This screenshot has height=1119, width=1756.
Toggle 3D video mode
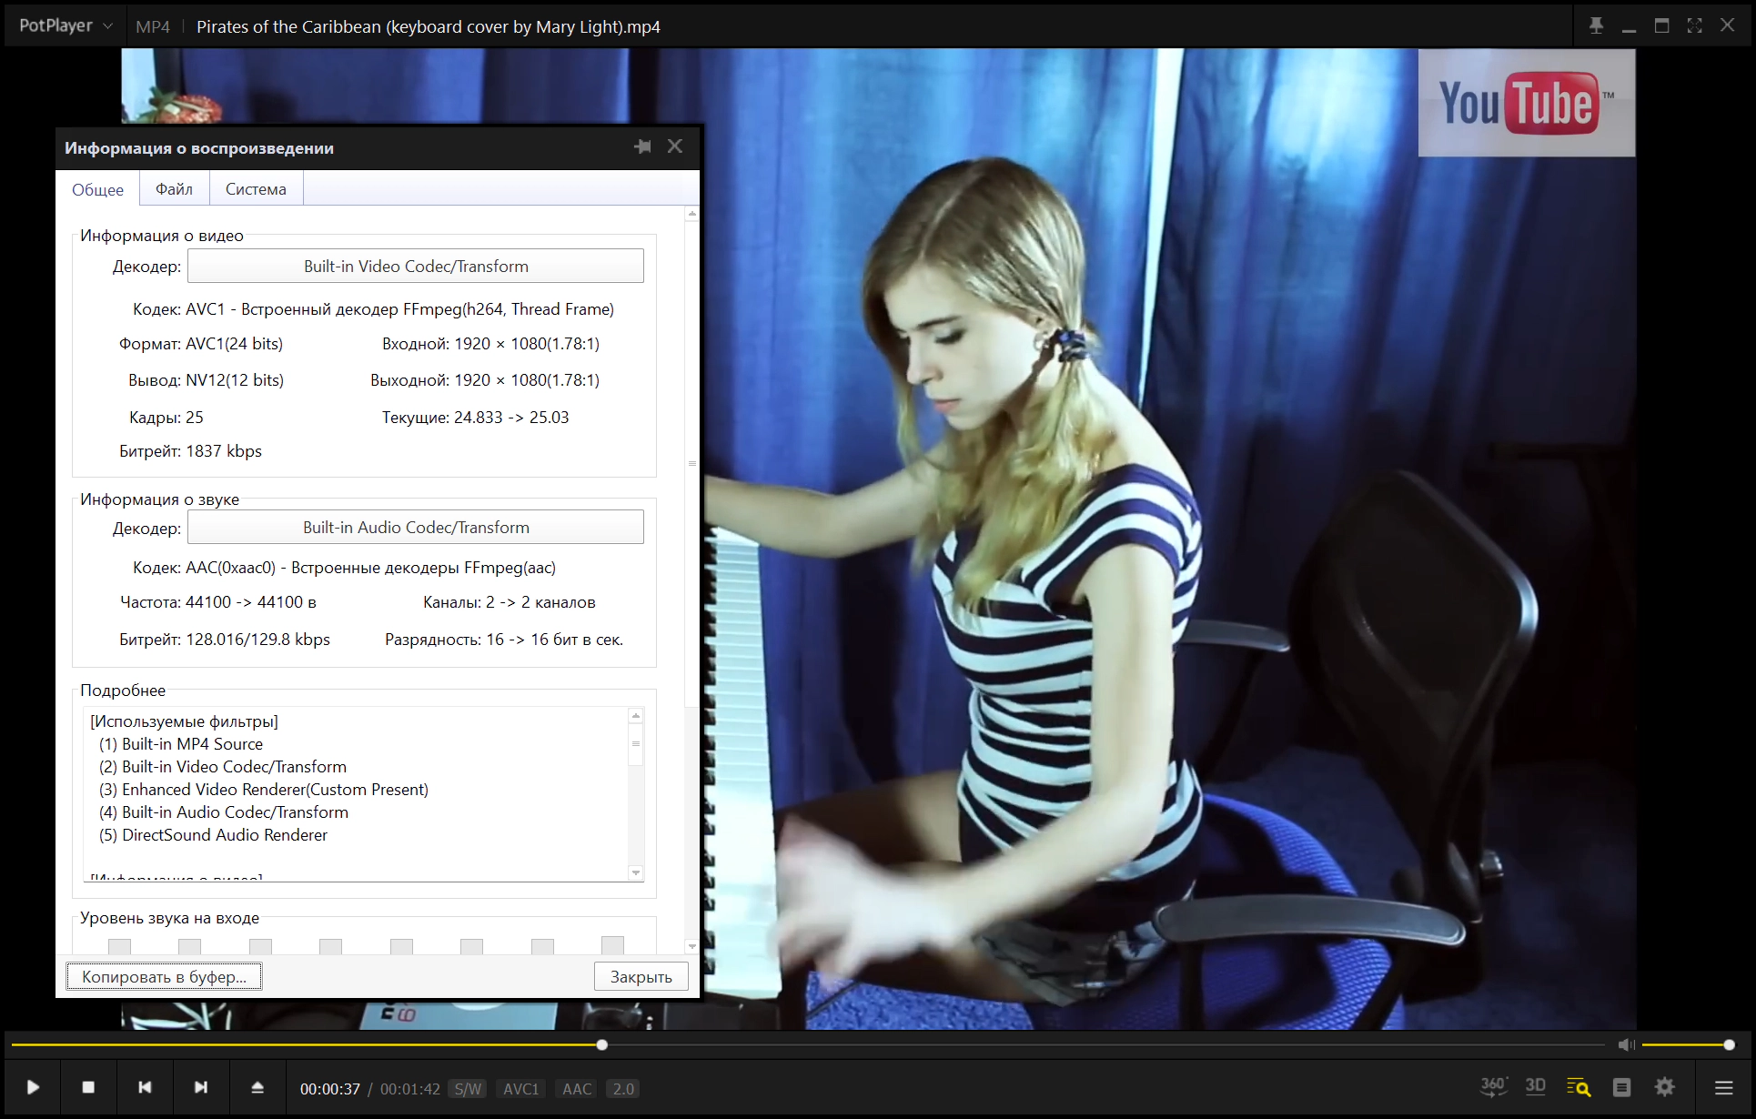(x=1536, y=1086)
